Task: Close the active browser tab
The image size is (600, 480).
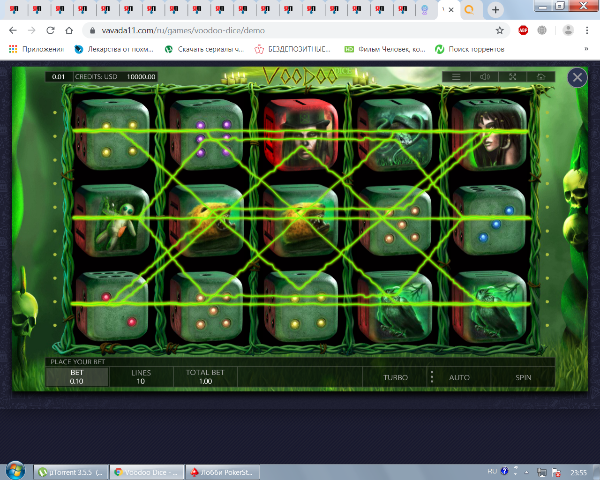Action: pyautogui.click(x=451, y=10)
